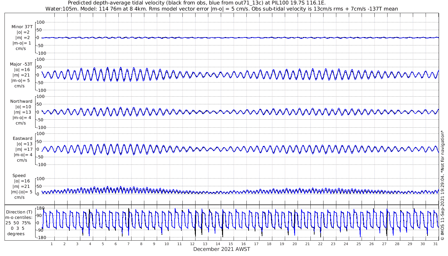This screenshot has width=448, height=256.
Task: Select the 'Major -53T' panel label
Action: point(21,64)
